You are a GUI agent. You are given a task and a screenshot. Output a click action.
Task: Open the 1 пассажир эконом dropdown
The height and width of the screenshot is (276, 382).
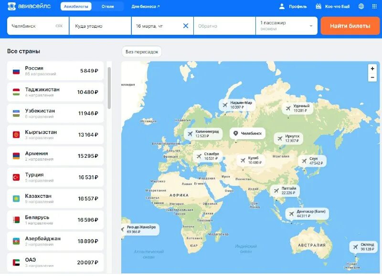[x=285, y=26]
